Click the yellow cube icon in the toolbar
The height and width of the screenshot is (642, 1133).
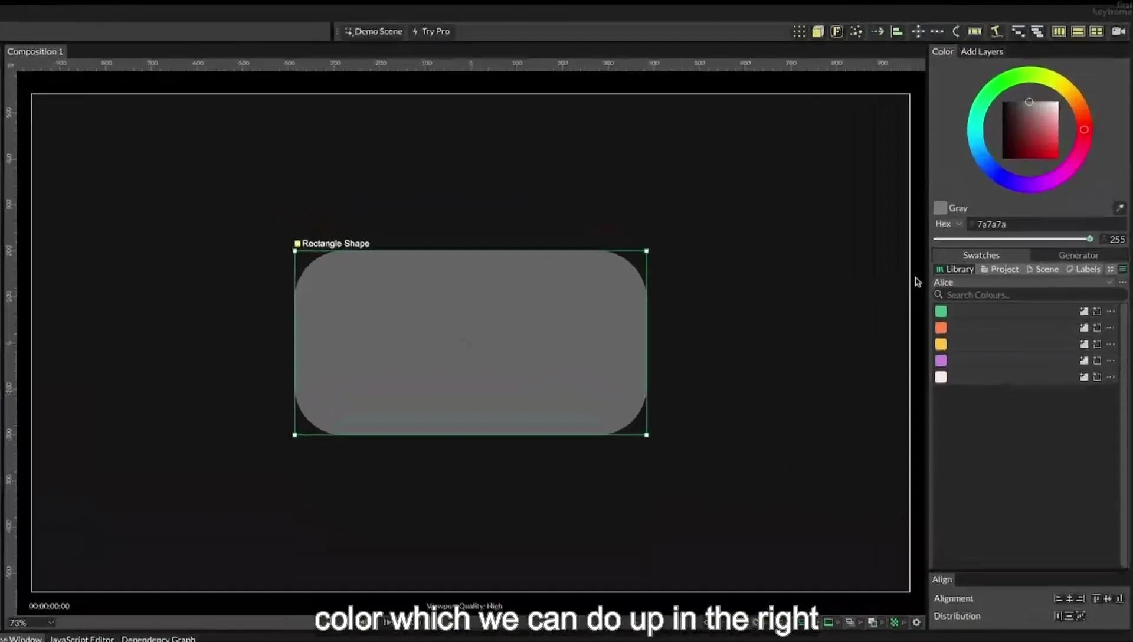tap(818, 31)
